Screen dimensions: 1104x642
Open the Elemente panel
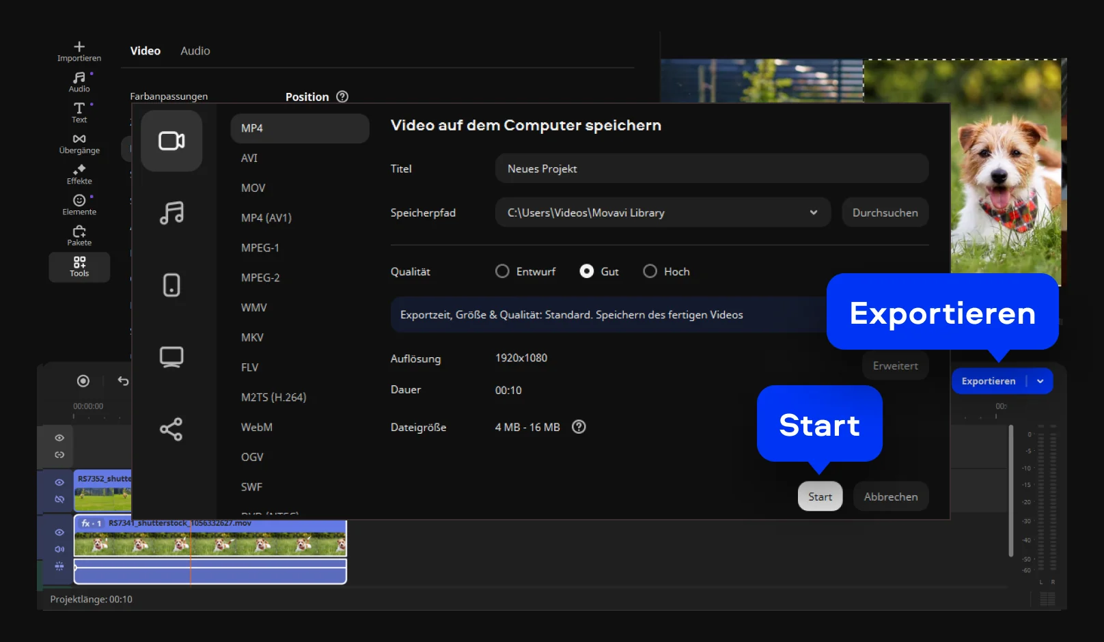(x=79, y=205)
